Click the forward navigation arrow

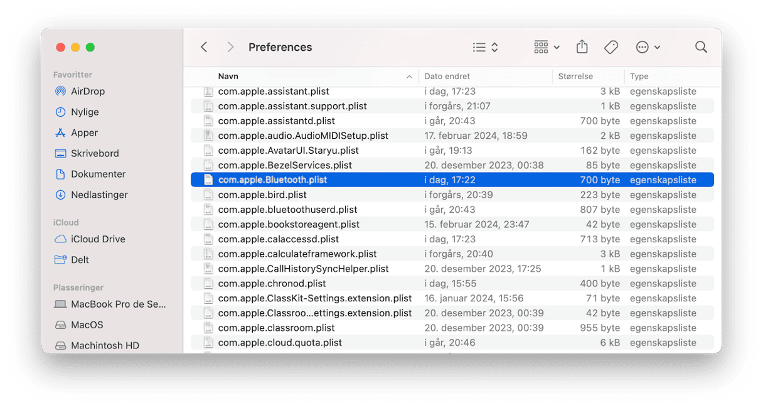(230, 47)
